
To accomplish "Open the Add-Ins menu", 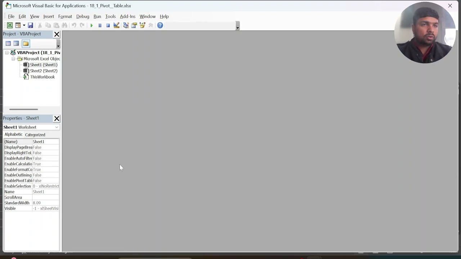I will [x=127, y=17].
